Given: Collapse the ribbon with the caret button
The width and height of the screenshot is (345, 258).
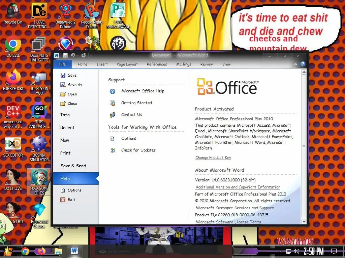Looking at the screenshot, I should 295,64.
